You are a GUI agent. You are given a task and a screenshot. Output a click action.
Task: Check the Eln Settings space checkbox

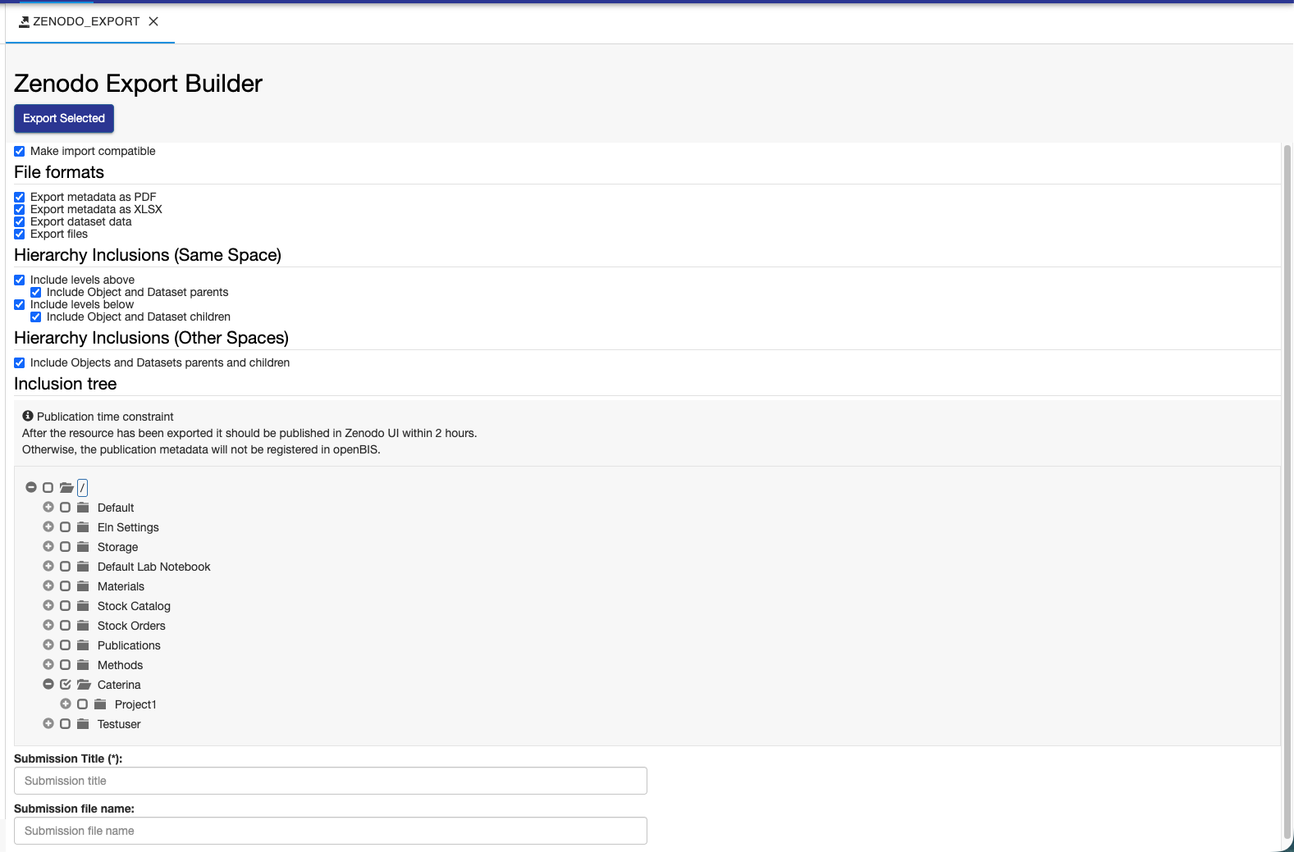point(65,526)
